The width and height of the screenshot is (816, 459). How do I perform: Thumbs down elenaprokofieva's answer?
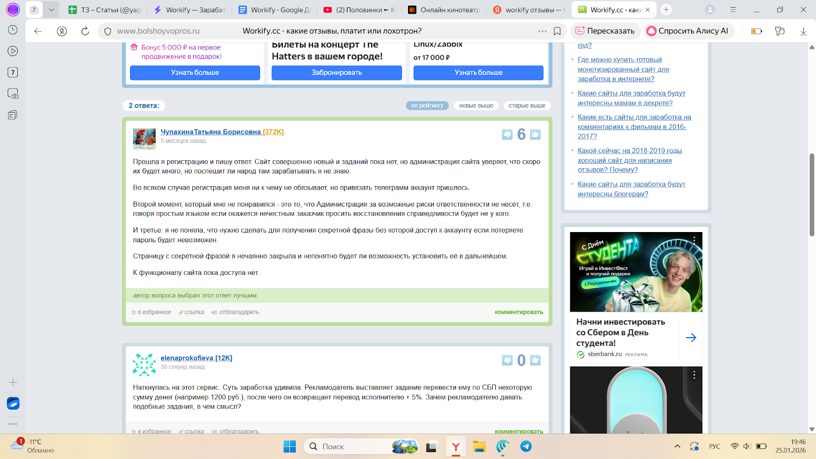click(x=507, y=361)
